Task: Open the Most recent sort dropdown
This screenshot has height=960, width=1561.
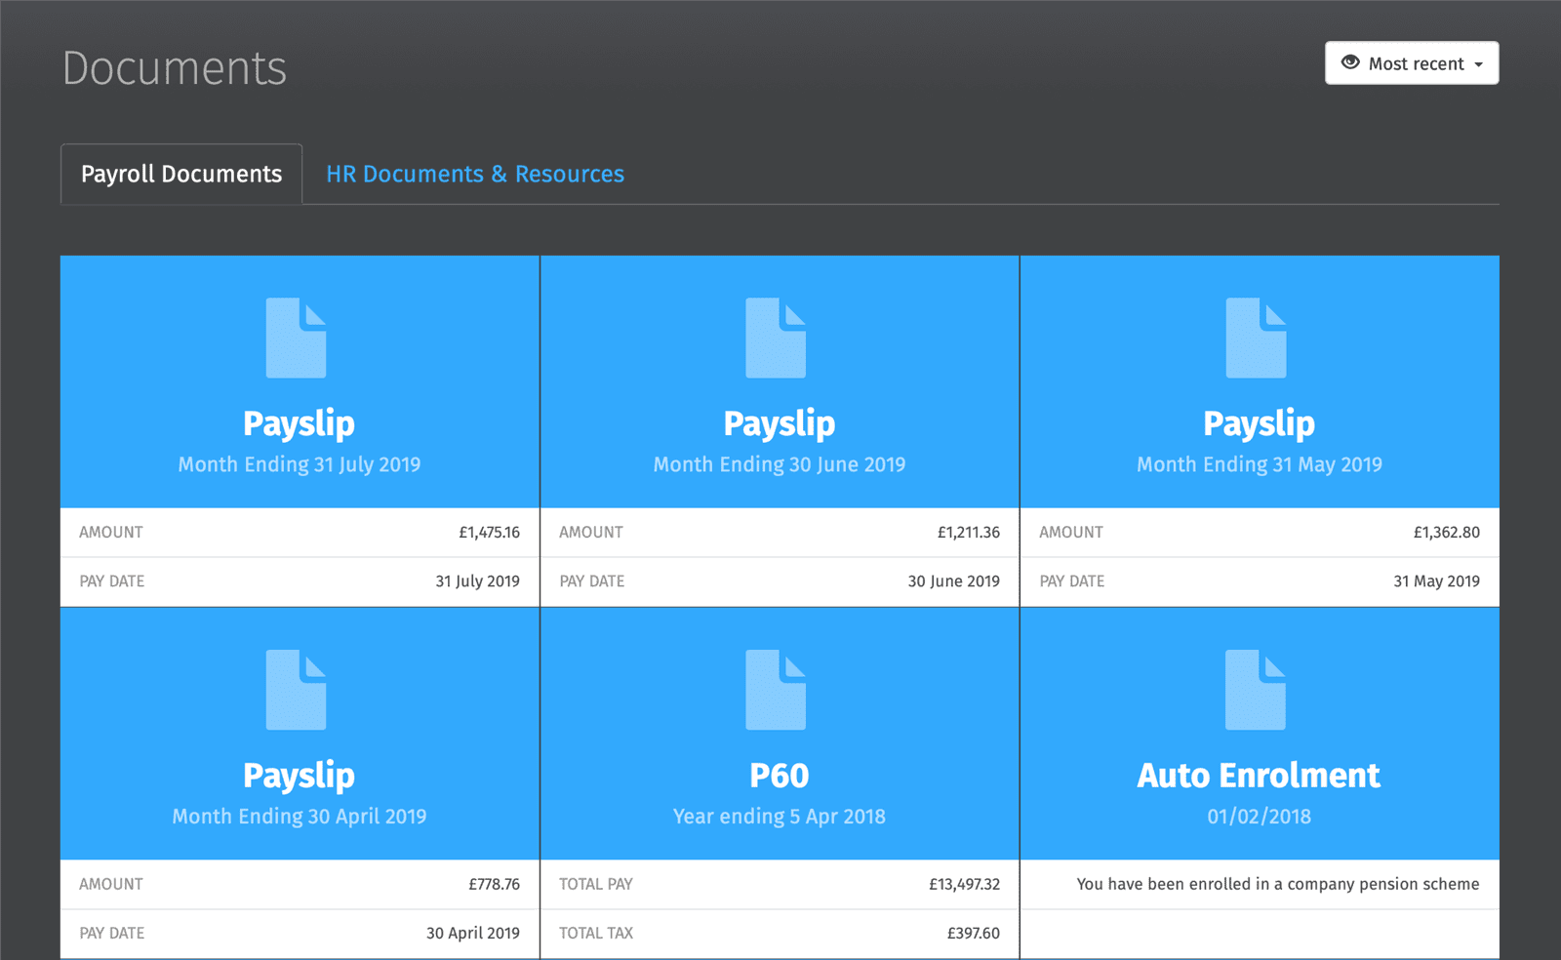Action: (1411, 63)
